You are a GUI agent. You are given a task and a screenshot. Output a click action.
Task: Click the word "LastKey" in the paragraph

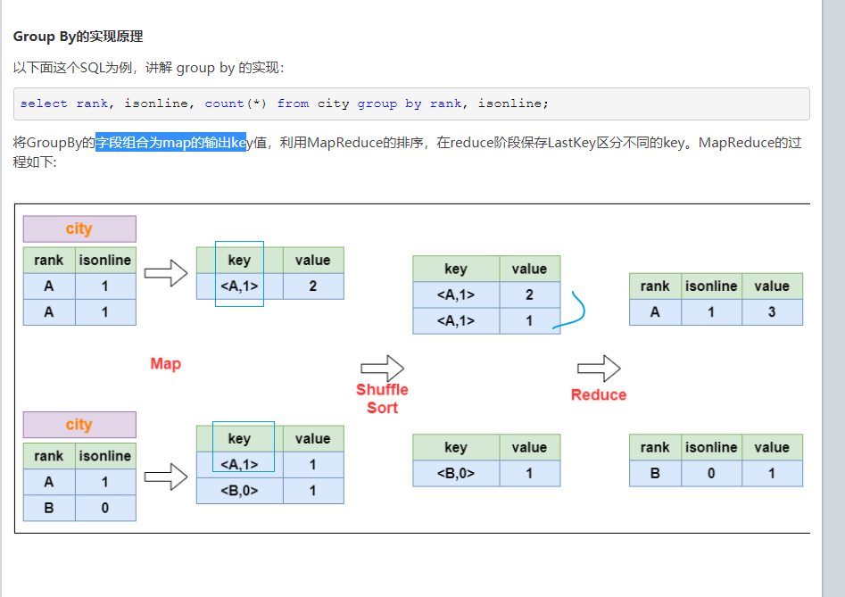pyautogui.click(x=572, y=143)
